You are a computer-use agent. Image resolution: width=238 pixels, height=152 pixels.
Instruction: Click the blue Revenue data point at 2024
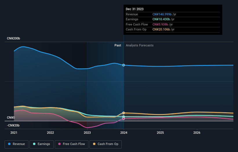[123, 65]
